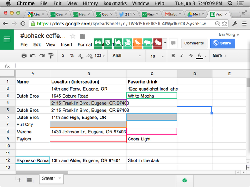The height and width of the screenshot is (187, 250).
Task: Rename title #uohack coffe...
Action: tap(43, 36)
